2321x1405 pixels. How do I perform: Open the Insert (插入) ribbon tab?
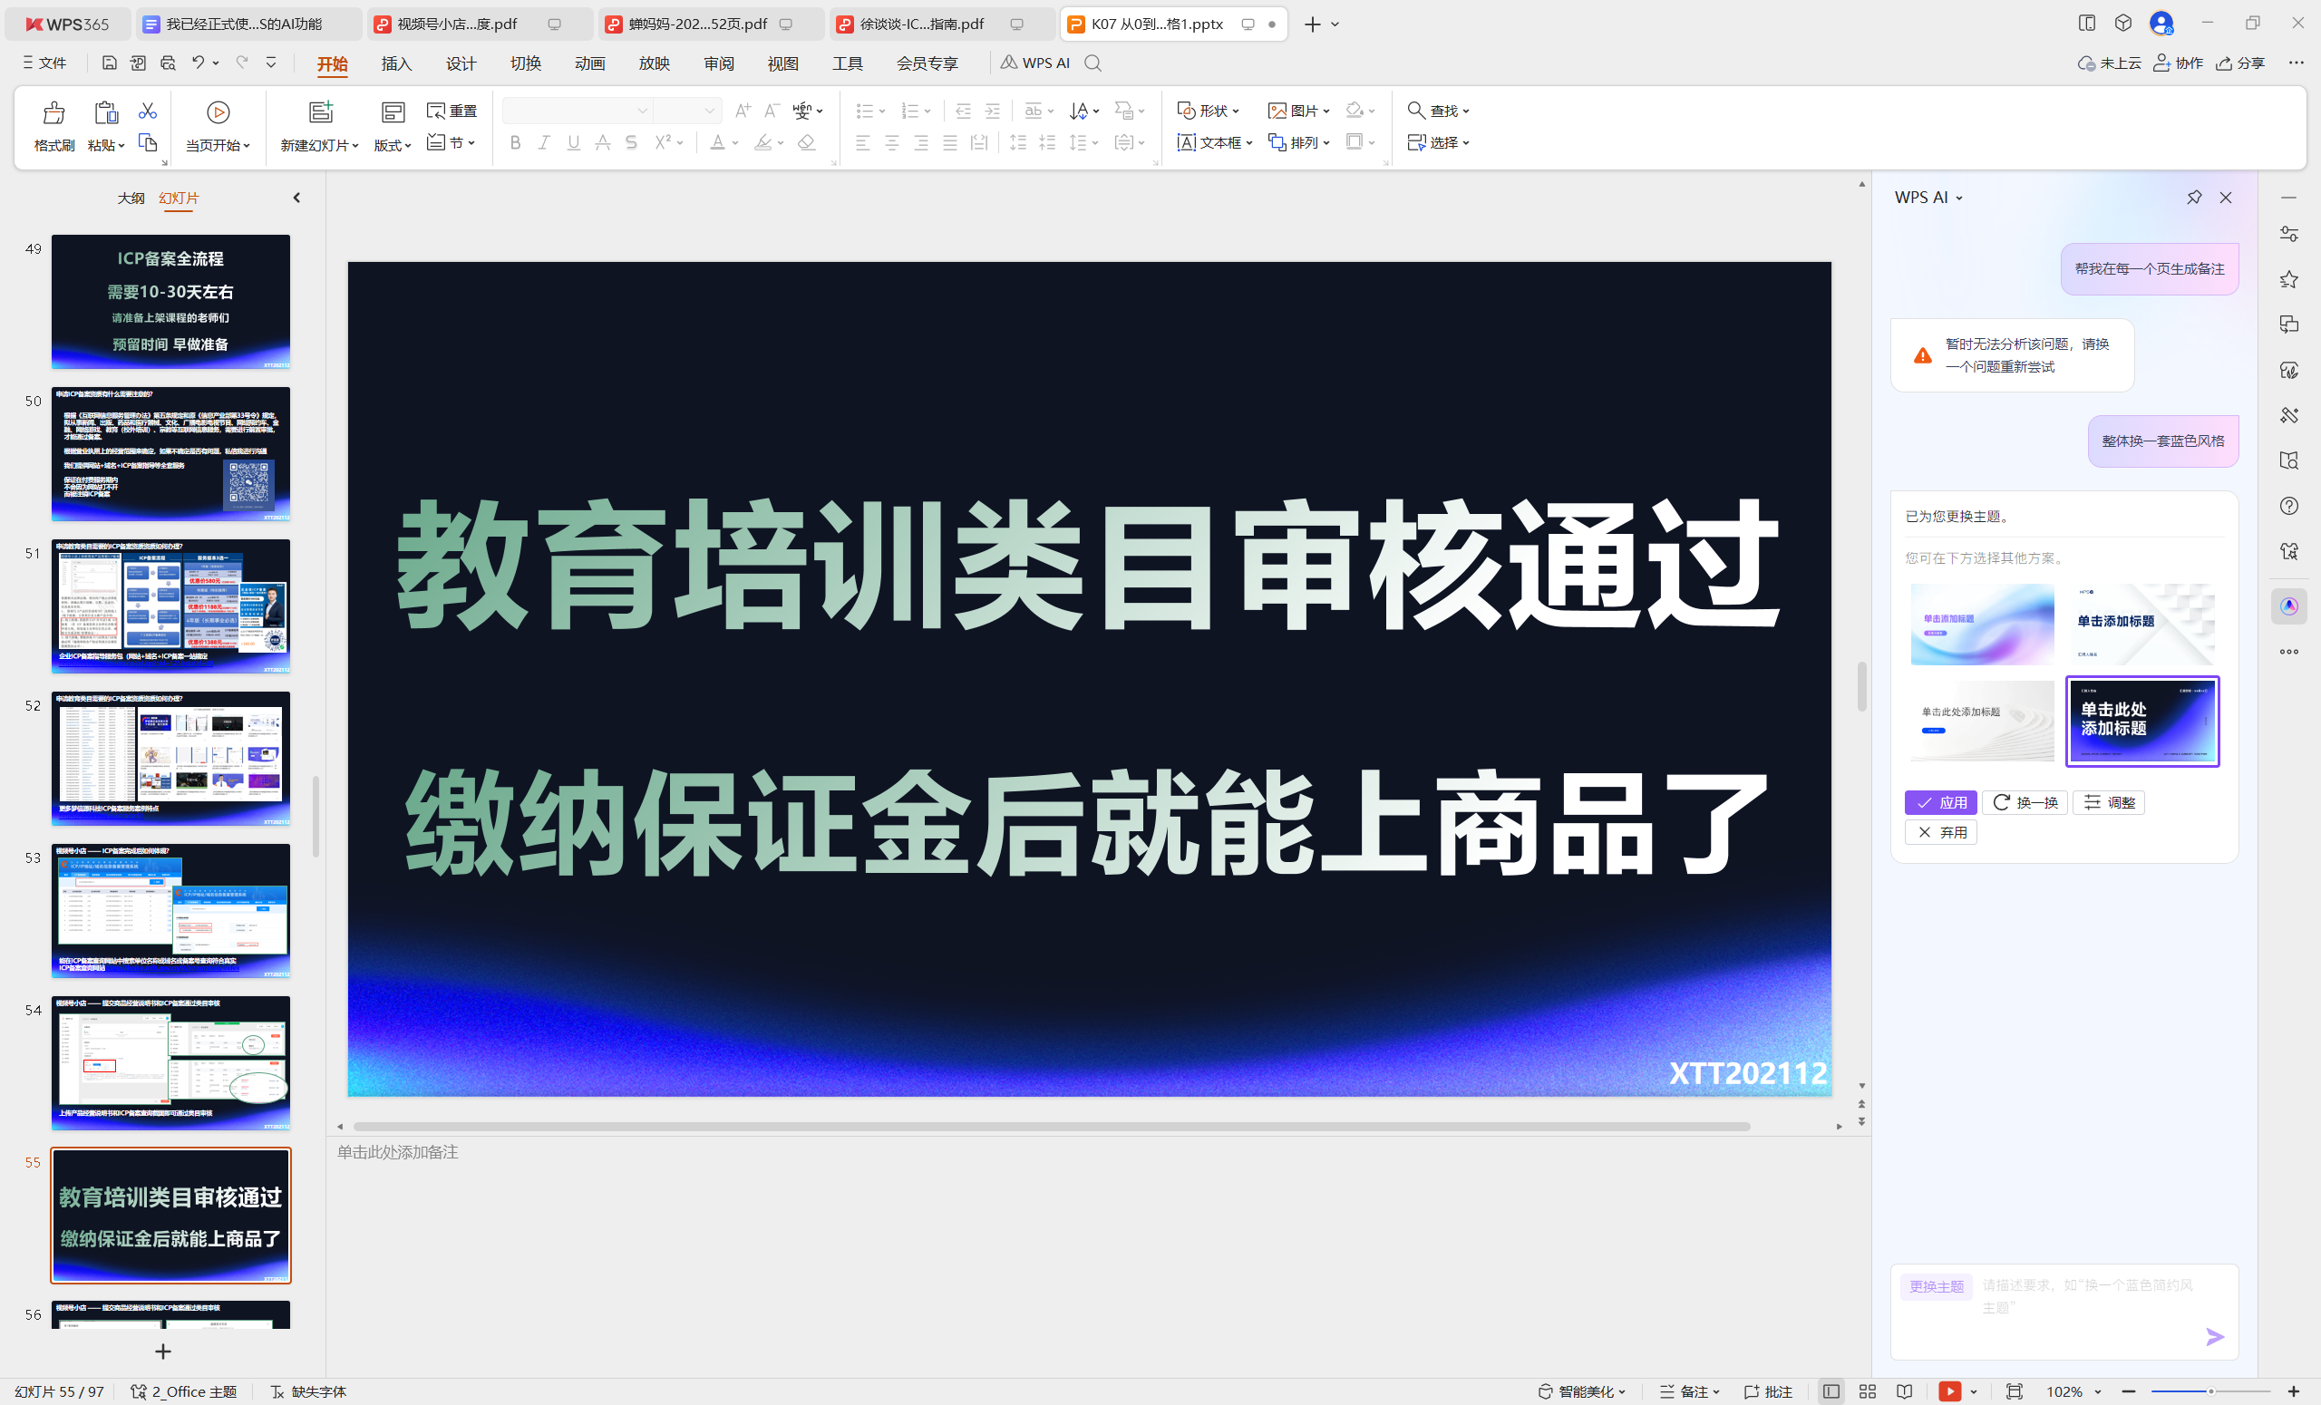395,63
